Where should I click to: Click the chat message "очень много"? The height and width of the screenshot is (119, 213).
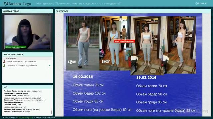(24, 96)
